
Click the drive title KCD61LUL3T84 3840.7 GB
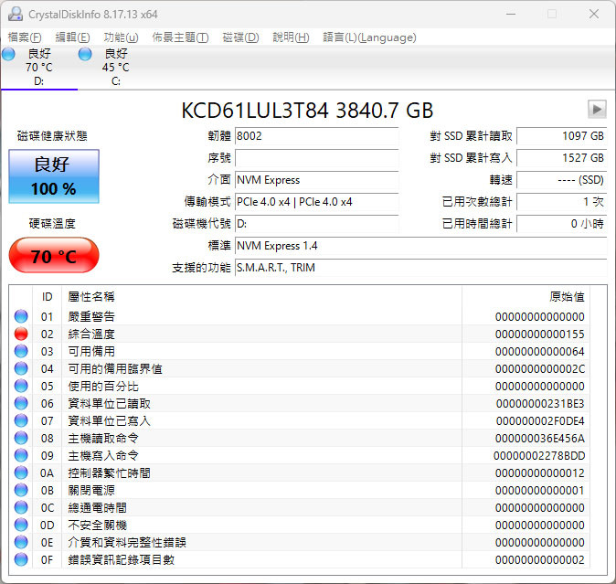(307, 111)
